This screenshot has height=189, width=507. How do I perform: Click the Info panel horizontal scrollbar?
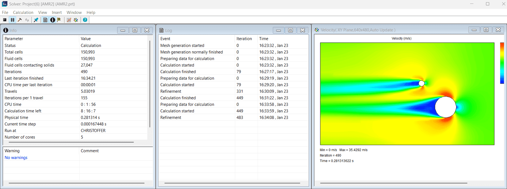click(x=71, y=142)
